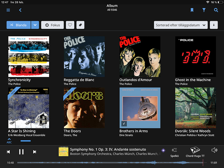Open the tag filter button

tap(80, 25)
